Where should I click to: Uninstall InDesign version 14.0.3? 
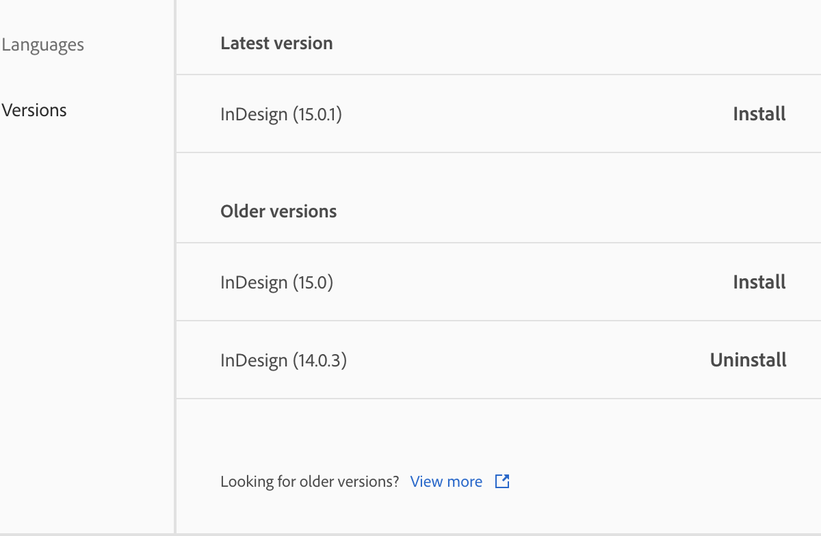point(748,360)
